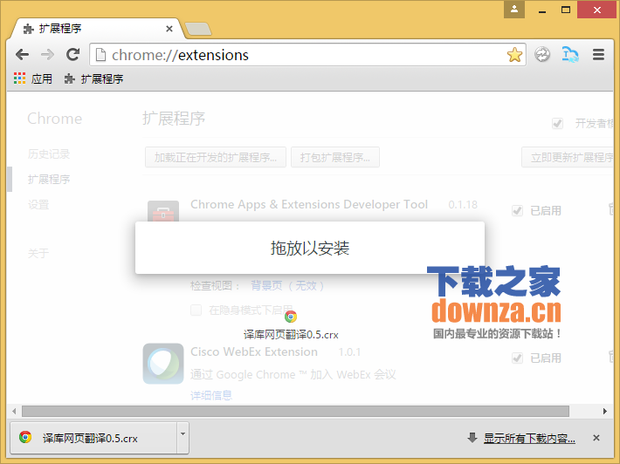Open the Apps grid bookmark icon

[19, 78]
